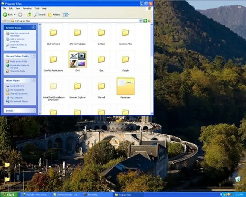The height and width of the screenshot is (197, 246).
Task: Go up one folder level
Action: click(29, 15)
